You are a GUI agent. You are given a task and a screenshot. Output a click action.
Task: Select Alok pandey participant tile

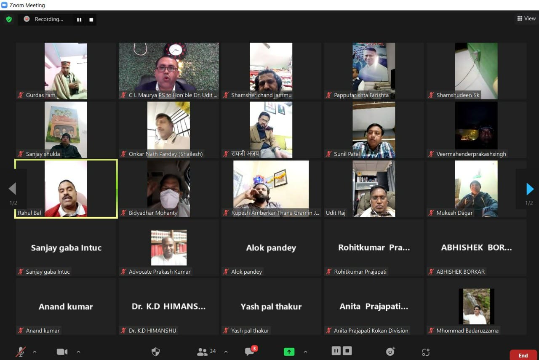[271, 248]
